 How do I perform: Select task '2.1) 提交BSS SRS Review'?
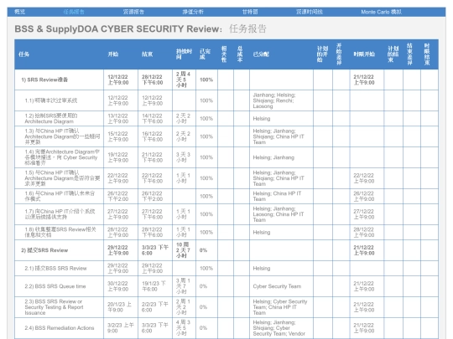[x=226, y=268]
